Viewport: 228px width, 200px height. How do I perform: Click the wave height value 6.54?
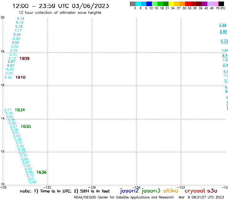(15, 42)
